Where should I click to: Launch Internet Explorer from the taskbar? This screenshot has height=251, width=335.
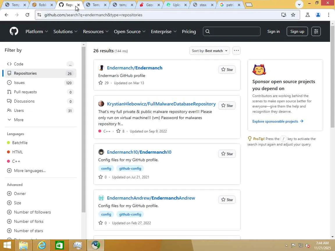(x=42, y=245)
